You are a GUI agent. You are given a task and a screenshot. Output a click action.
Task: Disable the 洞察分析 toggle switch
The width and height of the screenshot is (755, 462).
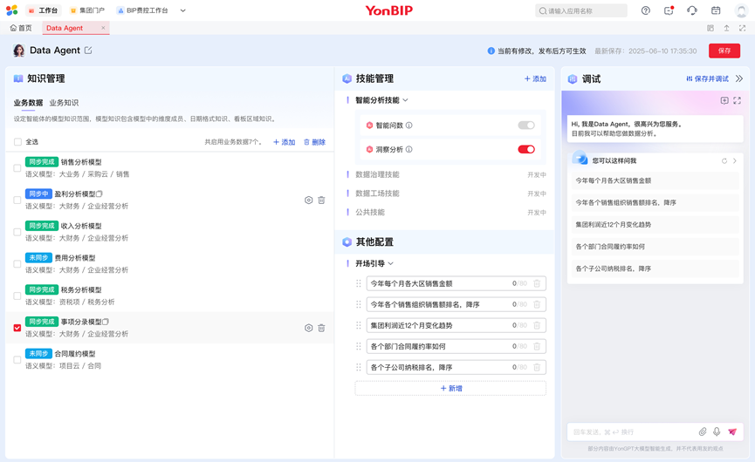[525, 149]
